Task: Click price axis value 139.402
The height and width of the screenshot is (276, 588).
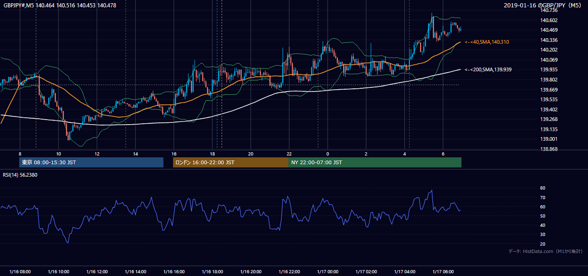Action: (549, 109)
